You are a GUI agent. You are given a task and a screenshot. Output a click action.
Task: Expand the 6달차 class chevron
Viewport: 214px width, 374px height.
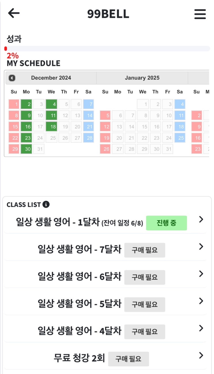coord(201,274)
